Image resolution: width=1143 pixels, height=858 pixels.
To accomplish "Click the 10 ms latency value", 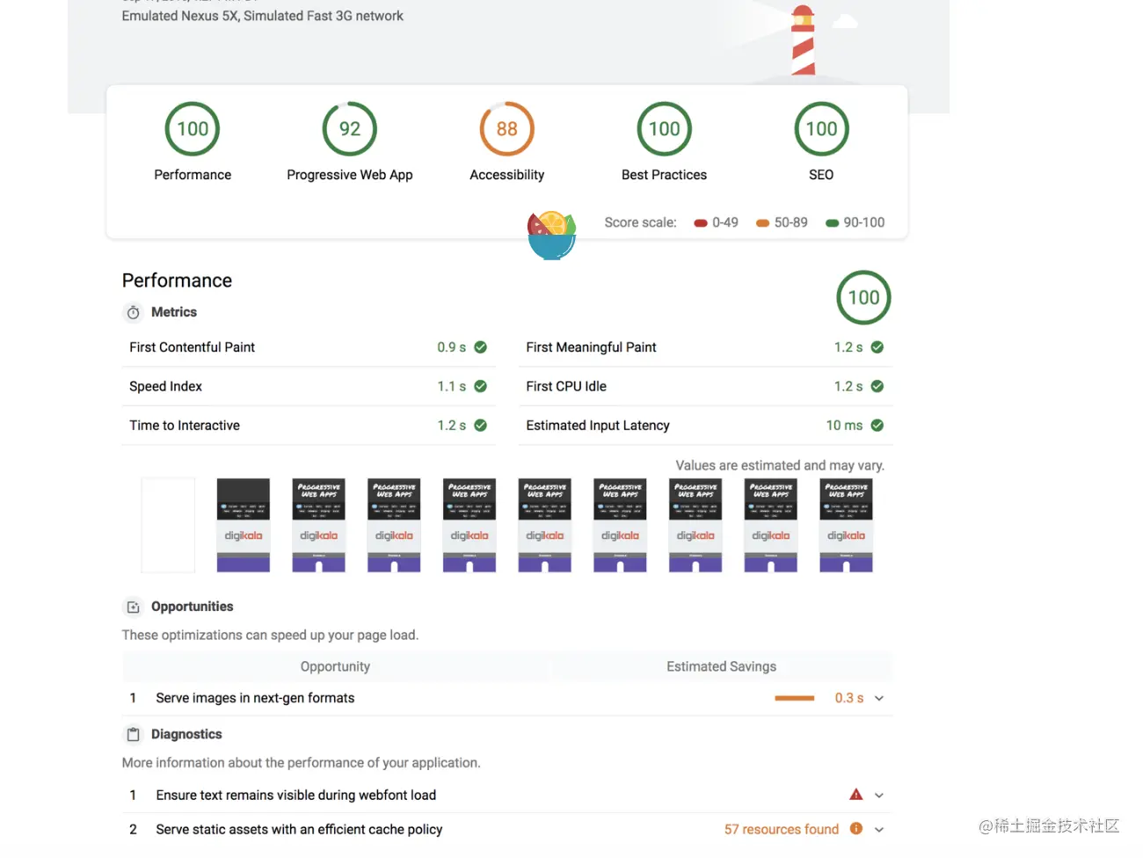I will click(844, 425).
